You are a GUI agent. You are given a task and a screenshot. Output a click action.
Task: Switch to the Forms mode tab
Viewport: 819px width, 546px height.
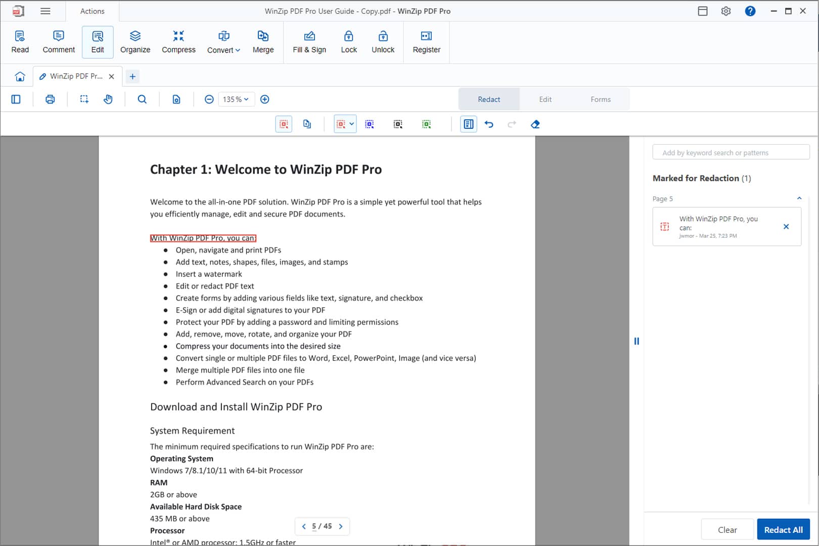(601, 99)
